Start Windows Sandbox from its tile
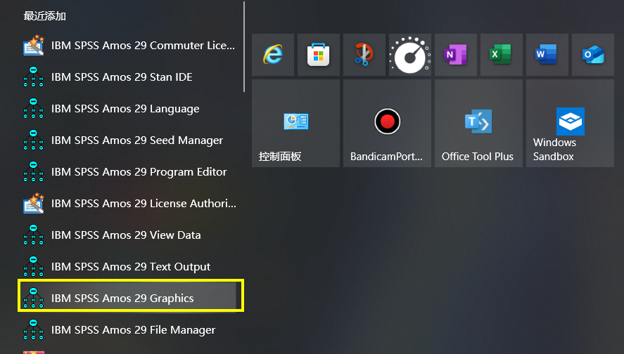 click(570, 123)
